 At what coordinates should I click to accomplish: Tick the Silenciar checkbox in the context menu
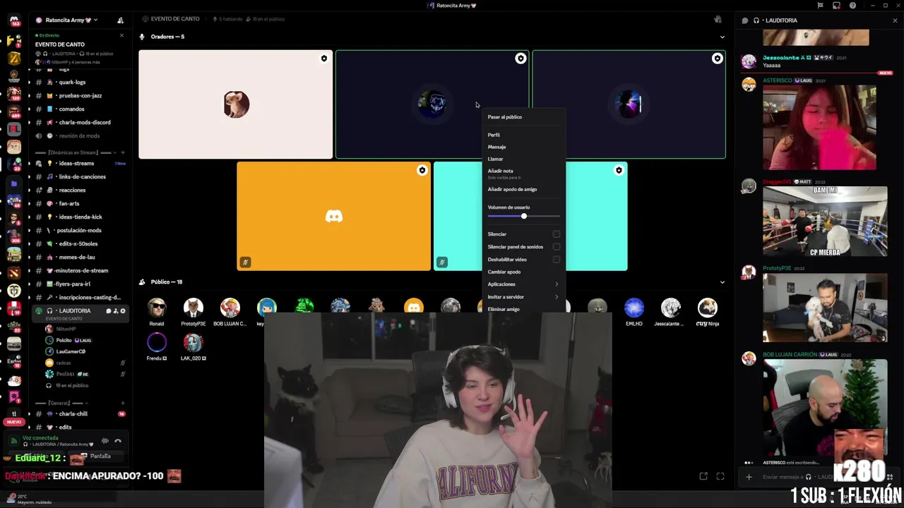point(557,234)
